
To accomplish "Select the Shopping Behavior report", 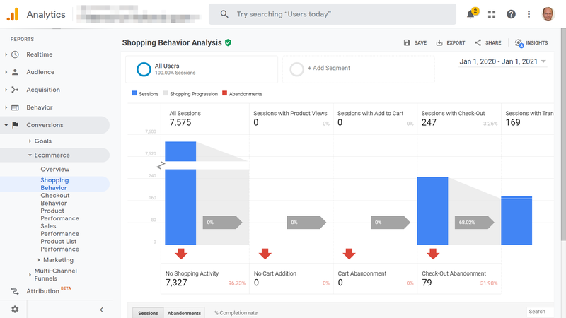I will coord(54,184).
